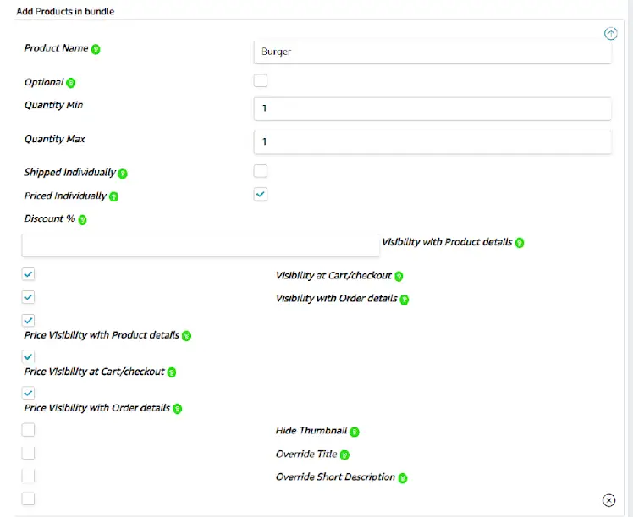Open help tip for Hide Thumbnail
This screenshot has height=518, width=633.
click(355, 432)
